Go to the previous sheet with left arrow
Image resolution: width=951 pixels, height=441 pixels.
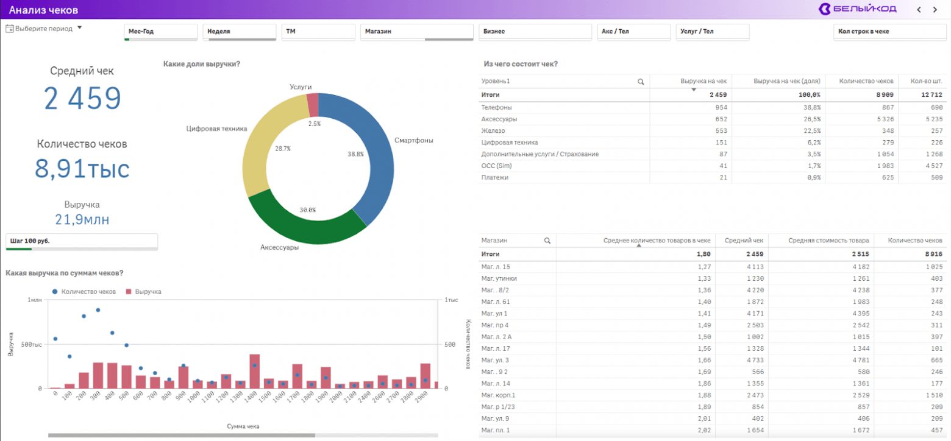coord(919,9)
